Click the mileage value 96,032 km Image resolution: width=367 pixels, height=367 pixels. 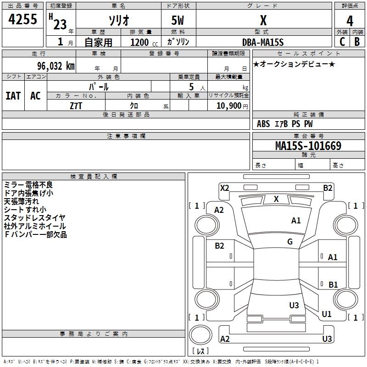click(56, 66)
